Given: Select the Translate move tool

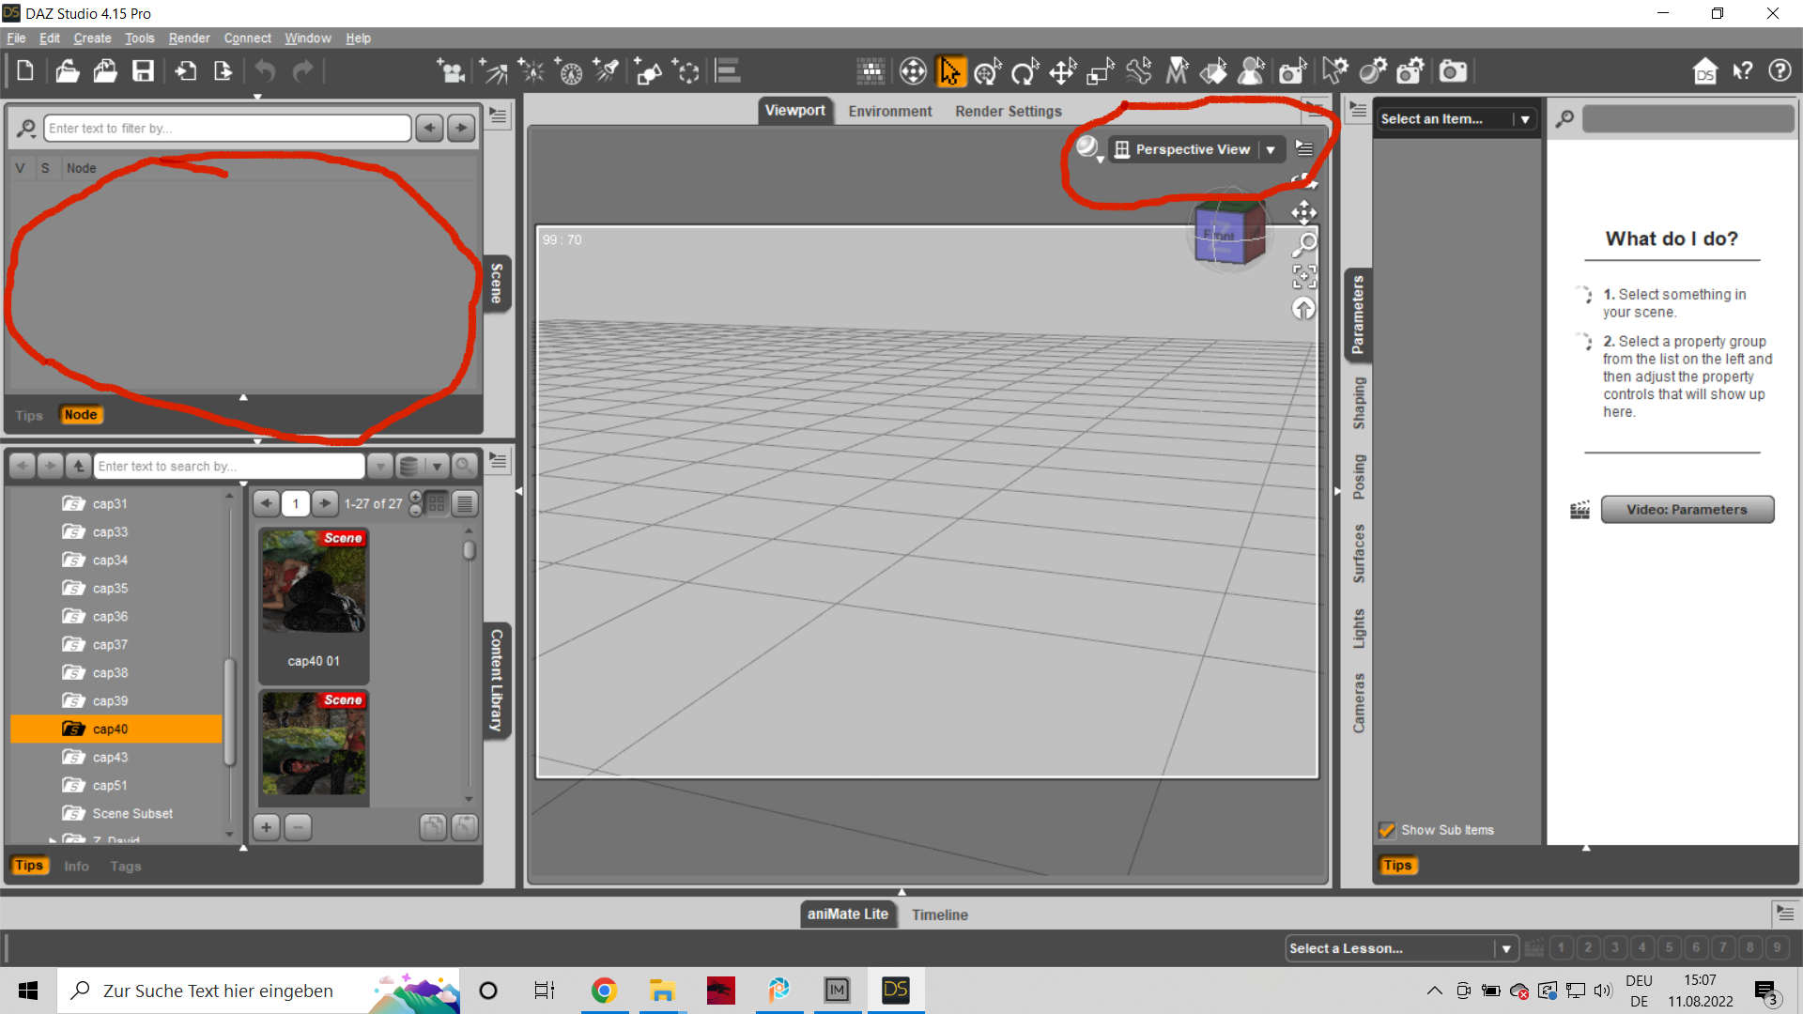Looking at the screenshot, I should [1062, 71].
